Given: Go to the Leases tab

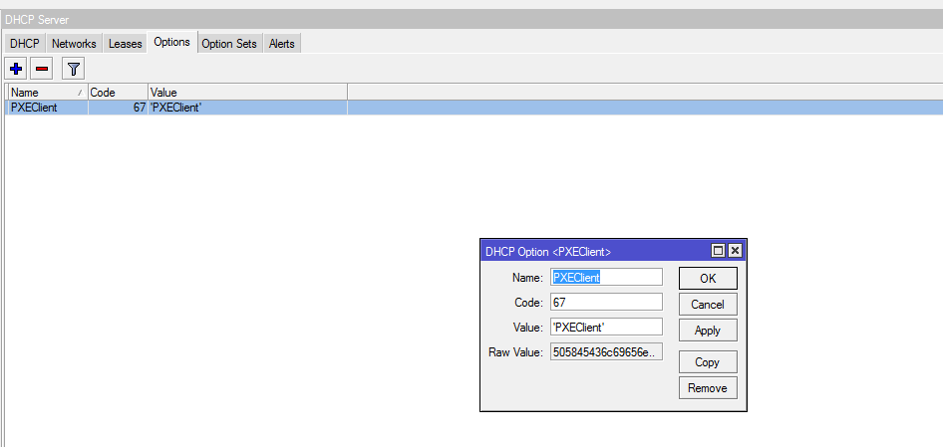Looking at the screenshot, I should 125,44.
